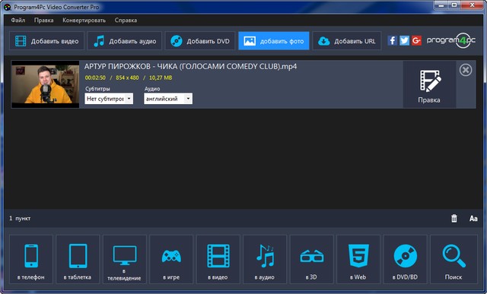Choose the в 3D output format
This screenshot has height=294, width=487.
point(311,259)
